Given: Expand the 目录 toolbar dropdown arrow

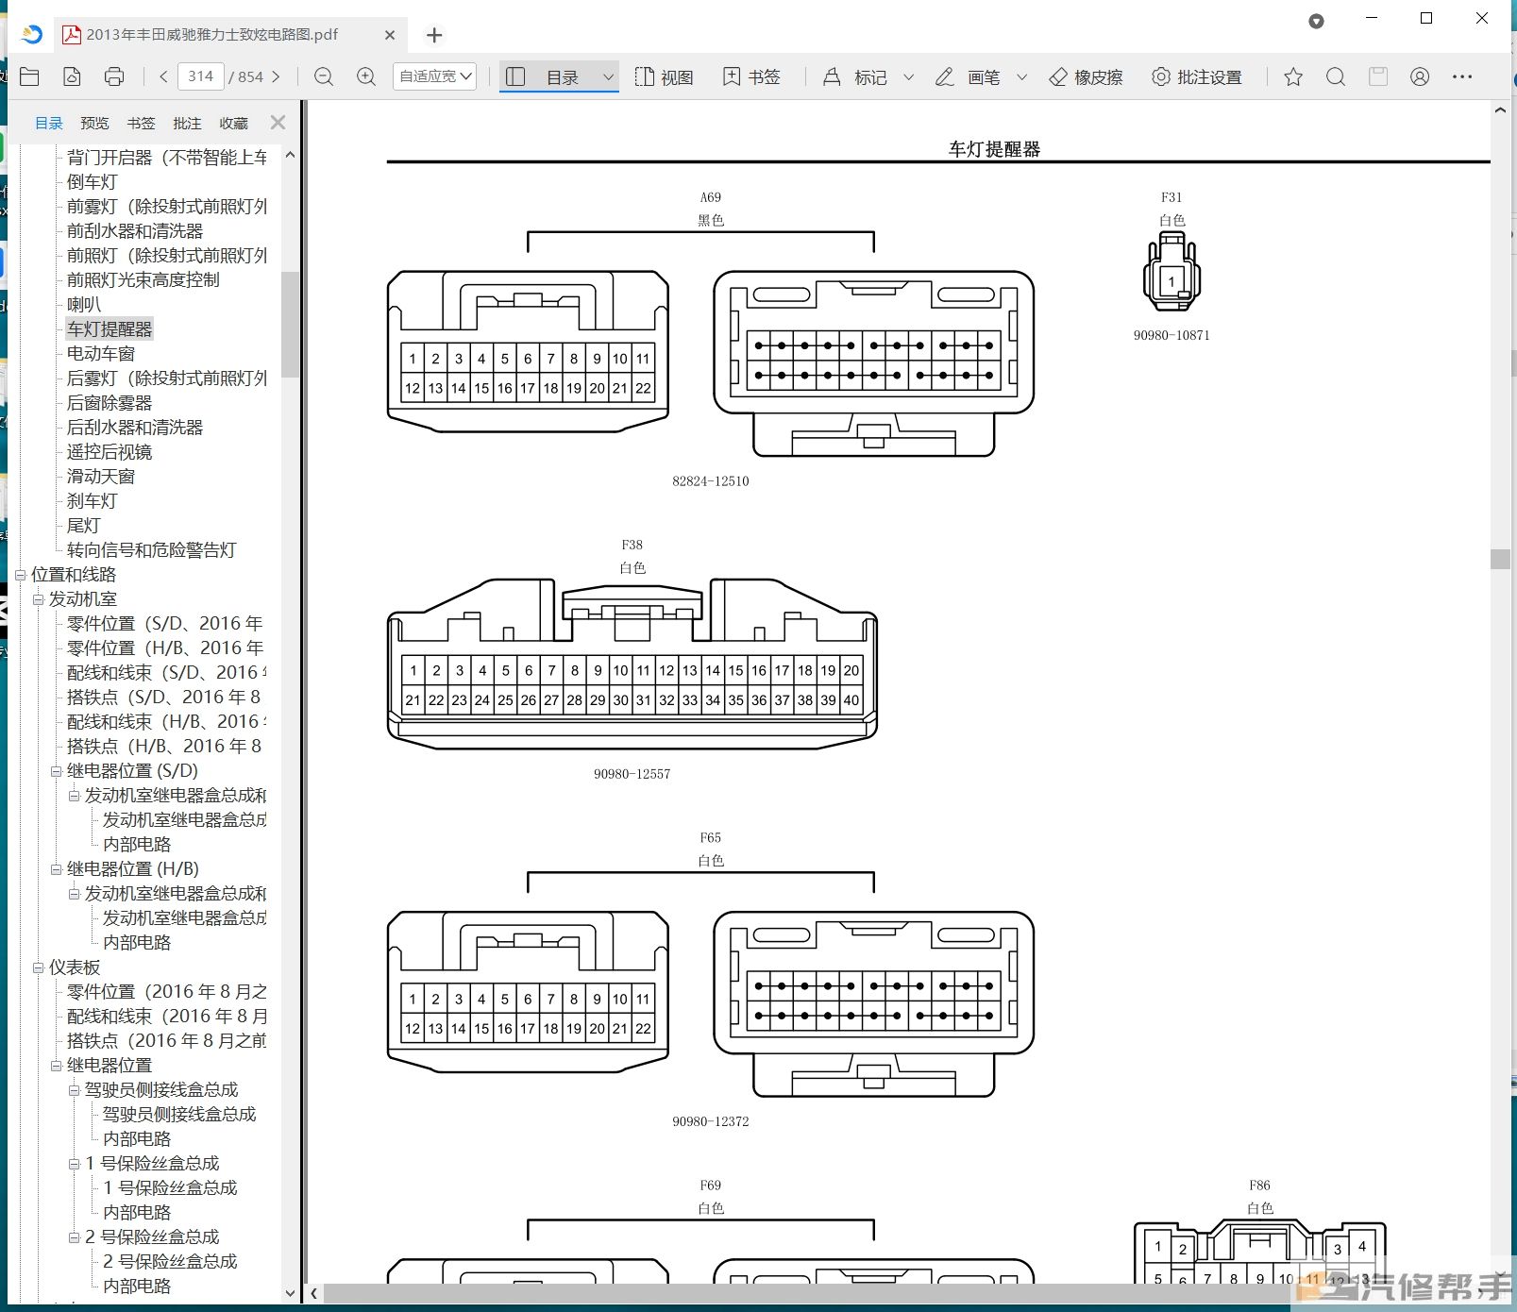Looking at the screenshot, I should pos(608,77).
